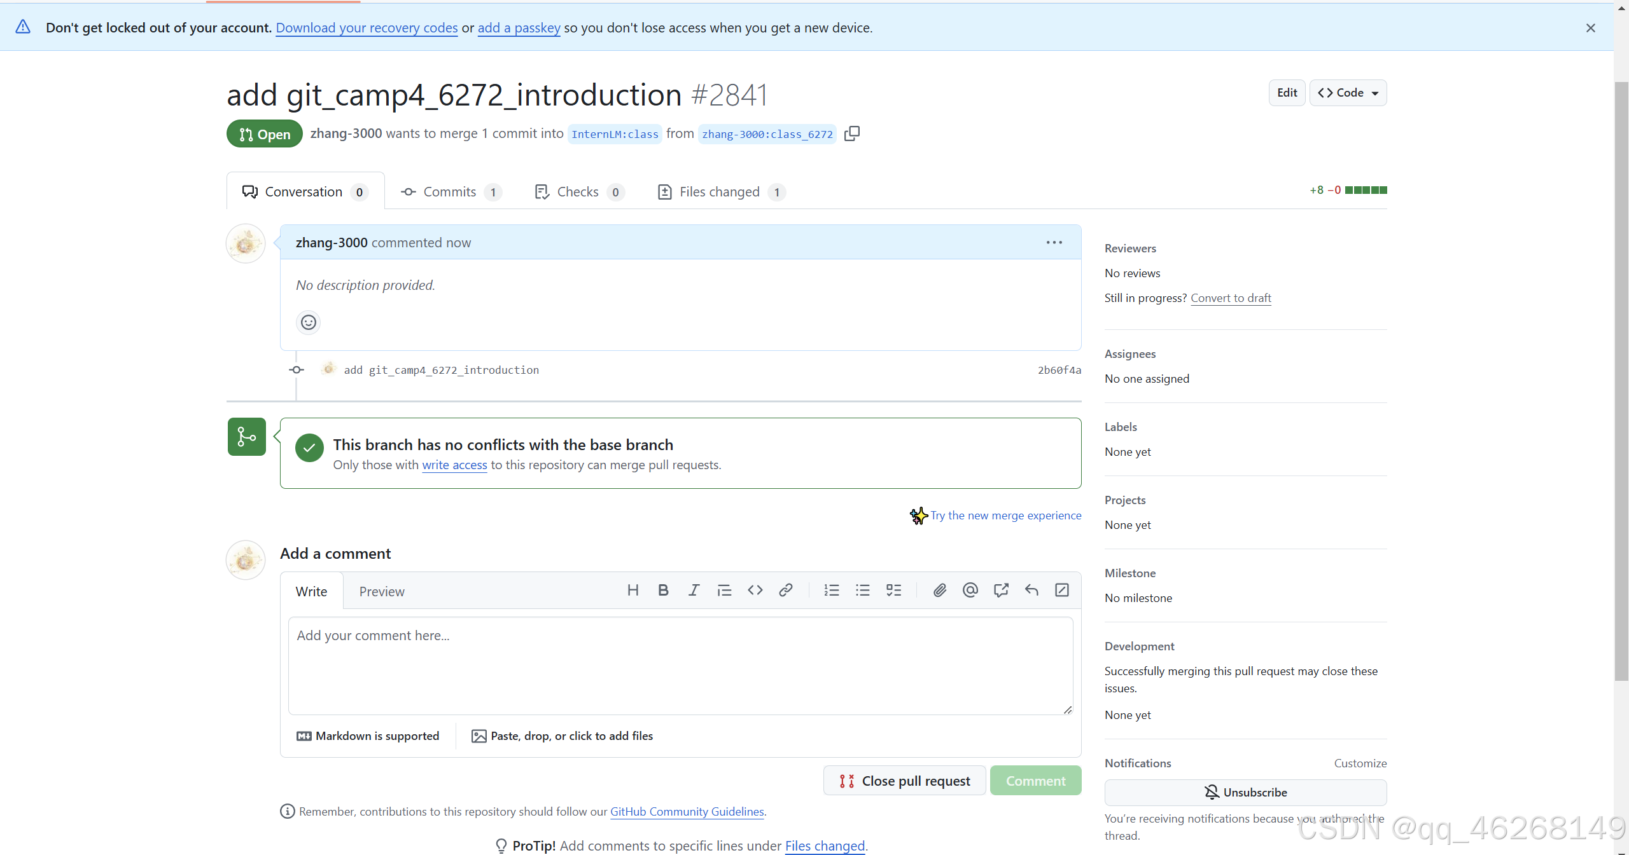Follow the Convert to draft link
This screenshot has height=855, width=1629.
point(1231,298)
